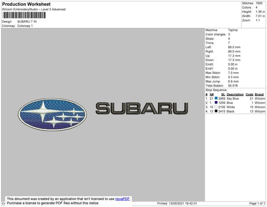Select 'Wilcom EmbroideryStudio – Level 3 Advanced' text
The image size is (267, 207).
[x=34, y=9]
